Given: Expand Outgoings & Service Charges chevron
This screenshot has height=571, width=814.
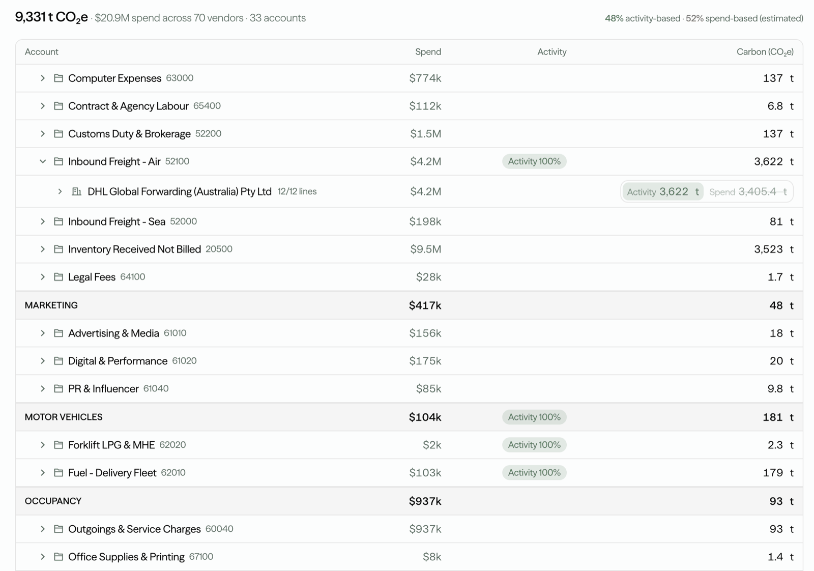Looking at the screenshot, I should click(x=43, y=529).
